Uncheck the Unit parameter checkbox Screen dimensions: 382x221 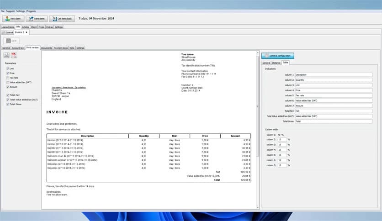click(8, 68)
